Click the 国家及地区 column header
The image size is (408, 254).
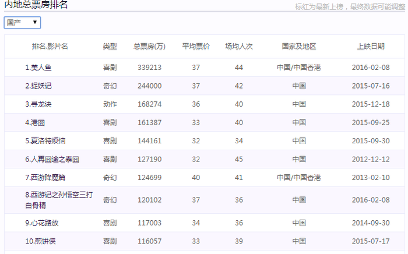pyautogui.click(x=299, y=47)
